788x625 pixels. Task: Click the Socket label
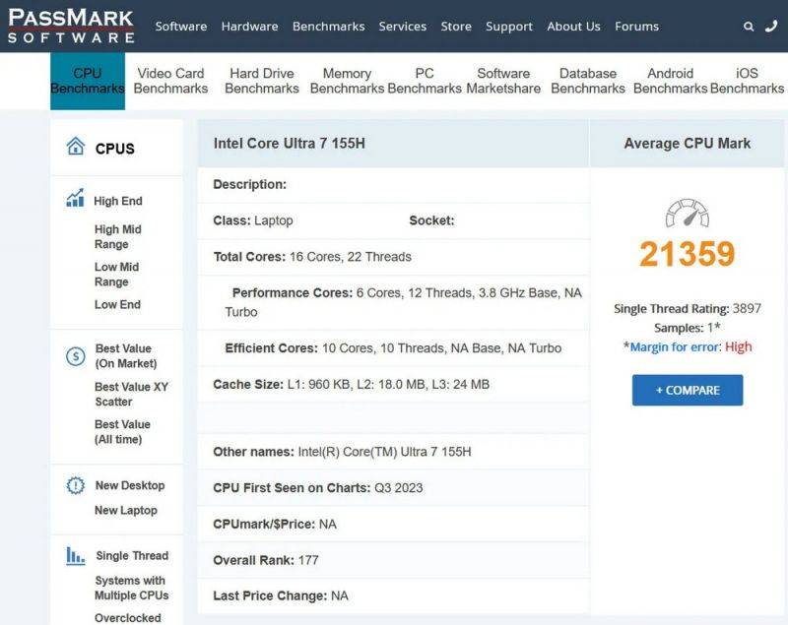[x=431, y=220]
